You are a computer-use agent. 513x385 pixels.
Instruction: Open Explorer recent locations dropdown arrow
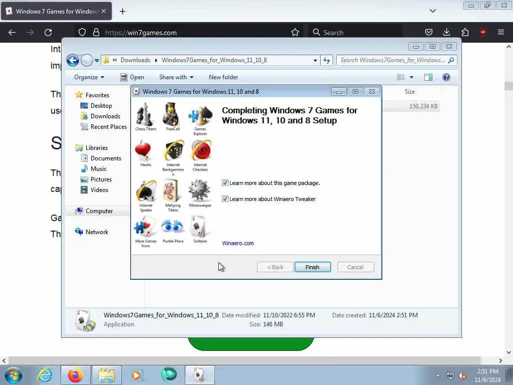pyautogui.click(x=97, y=61)
